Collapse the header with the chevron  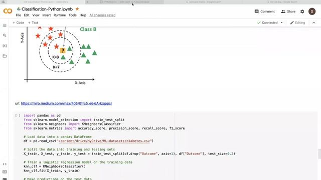[x=314, y=22]
